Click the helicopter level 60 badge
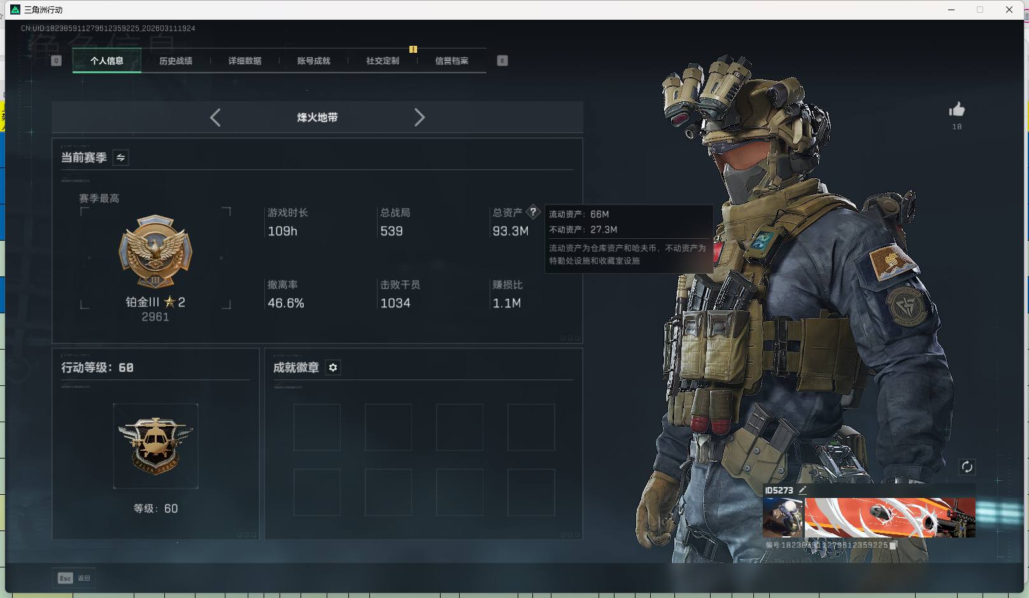The image size is (1029, 598). click(155, 446)
